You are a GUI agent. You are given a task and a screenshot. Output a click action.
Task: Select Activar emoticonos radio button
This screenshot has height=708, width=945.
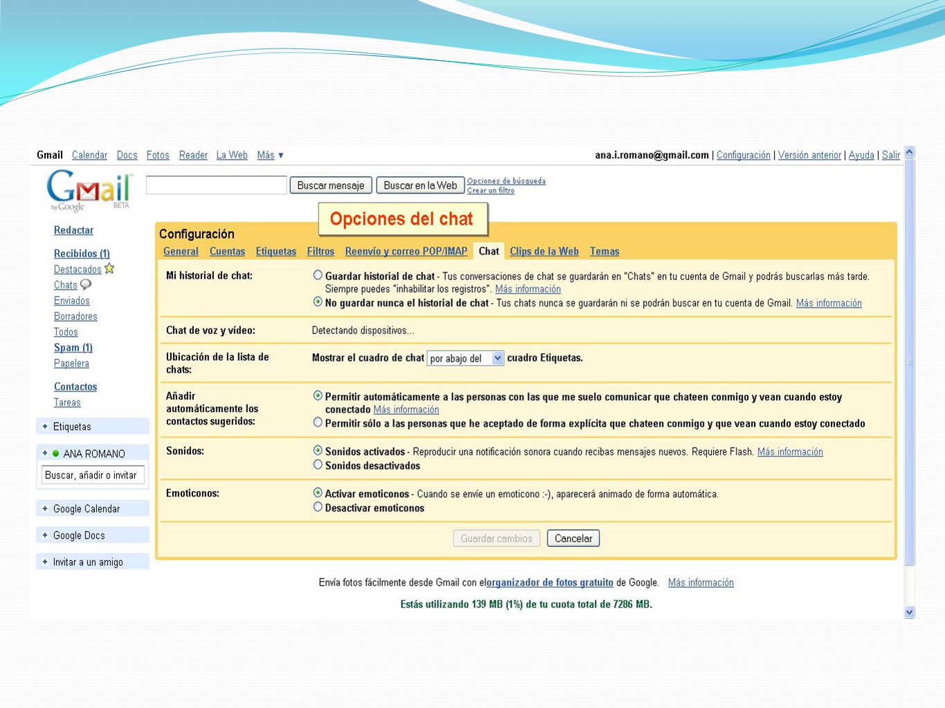[318, 493]
